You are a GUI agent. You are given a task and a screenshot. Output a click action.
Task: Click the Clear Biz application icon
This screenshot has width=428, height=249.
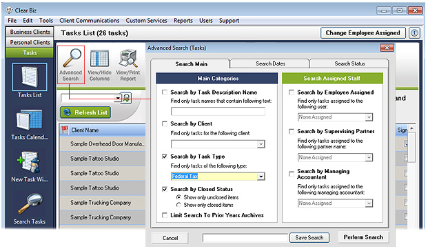[10, 10]
